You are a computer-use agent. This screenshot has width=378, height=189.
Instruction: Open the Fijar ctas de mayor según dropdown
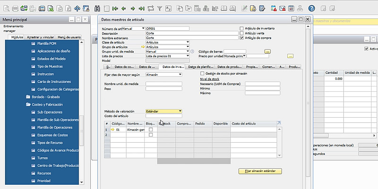pos(180,74)
